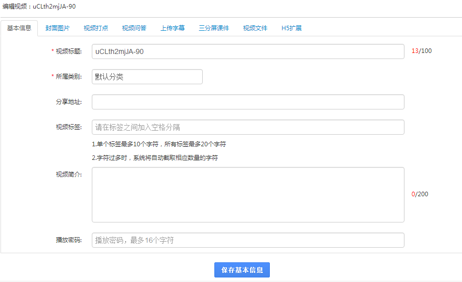The image size is (462, 282).
Task: Click the 视频标题 field label
Action: pyautogui.click(x=69, y=51)
